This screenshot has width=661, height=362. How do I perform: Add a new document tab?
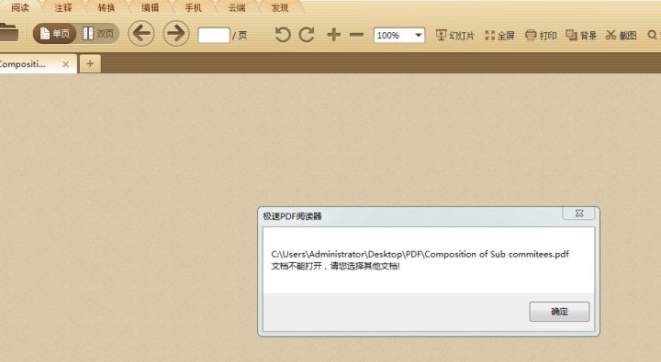pyautogui.click(x=90, y=63)
